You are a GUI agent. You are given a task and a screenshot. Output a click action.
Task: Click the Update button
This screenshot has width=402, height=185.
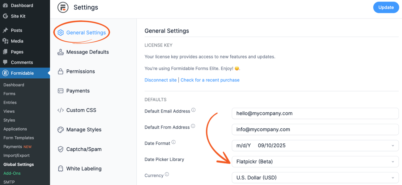tap(386, 7)
